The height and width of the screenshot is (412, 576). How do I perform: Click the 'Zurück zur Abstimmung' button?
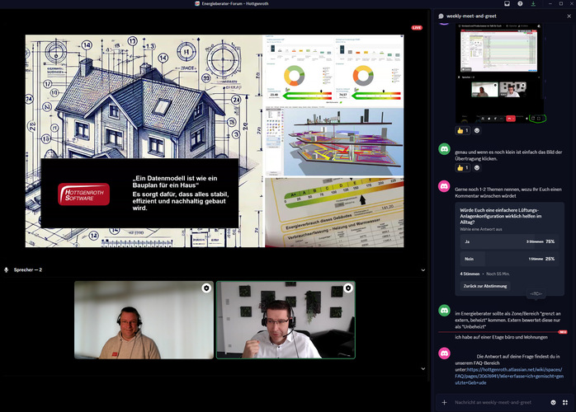pyautogui.click(x=484, y=285)
